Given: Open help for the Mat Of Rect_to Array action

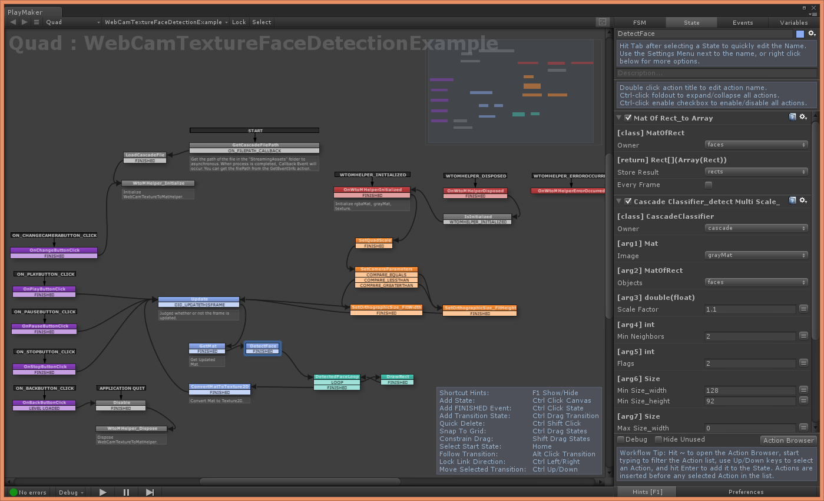Looking at the screenshot, I should tap(793, 118).
